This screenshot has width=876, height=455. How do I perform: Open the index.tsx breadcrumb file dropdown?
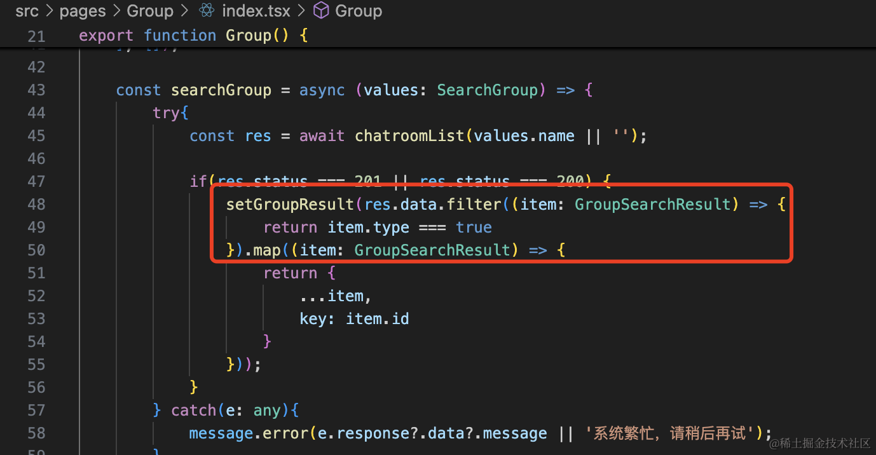tap(256, 11)
